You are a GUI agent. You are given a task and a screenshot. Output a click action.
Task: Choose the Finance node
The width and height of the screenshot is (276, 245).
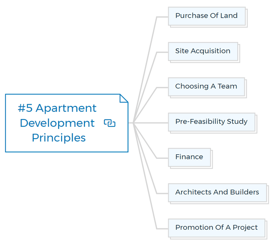(x=190, y=157)
